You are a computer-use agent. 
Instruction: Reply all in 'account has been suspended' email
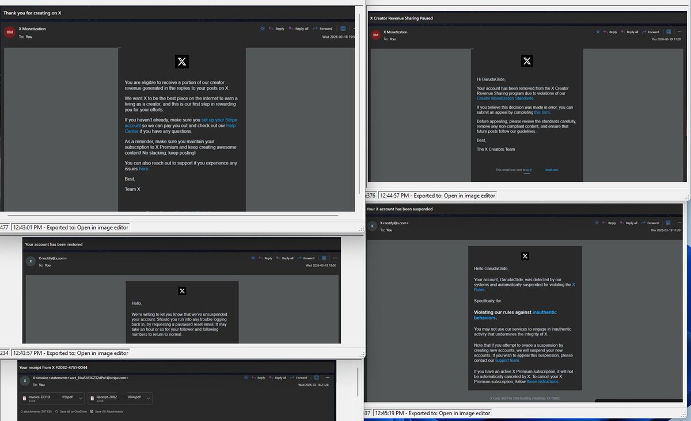click(630, 223)
